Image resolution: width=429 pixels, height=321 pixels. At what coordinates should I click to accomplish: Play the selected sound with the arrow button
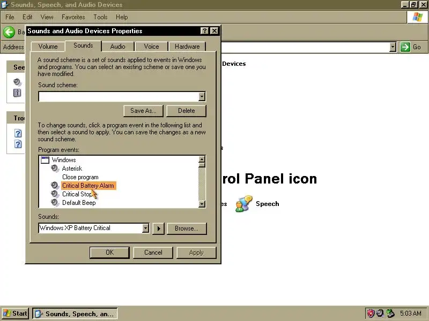point(158,228)
